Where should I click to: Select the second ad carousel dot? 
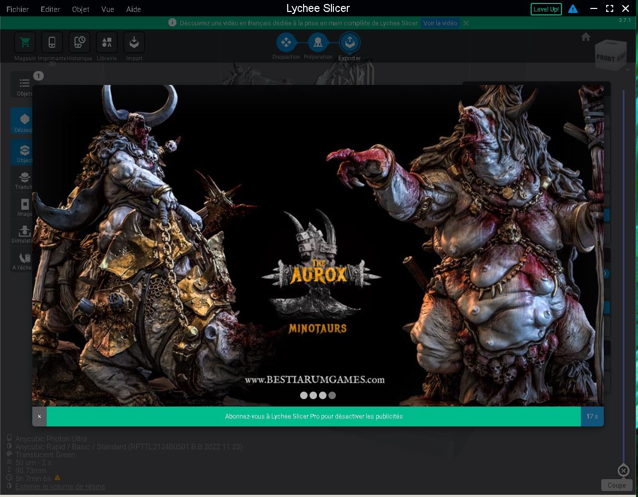313,396
